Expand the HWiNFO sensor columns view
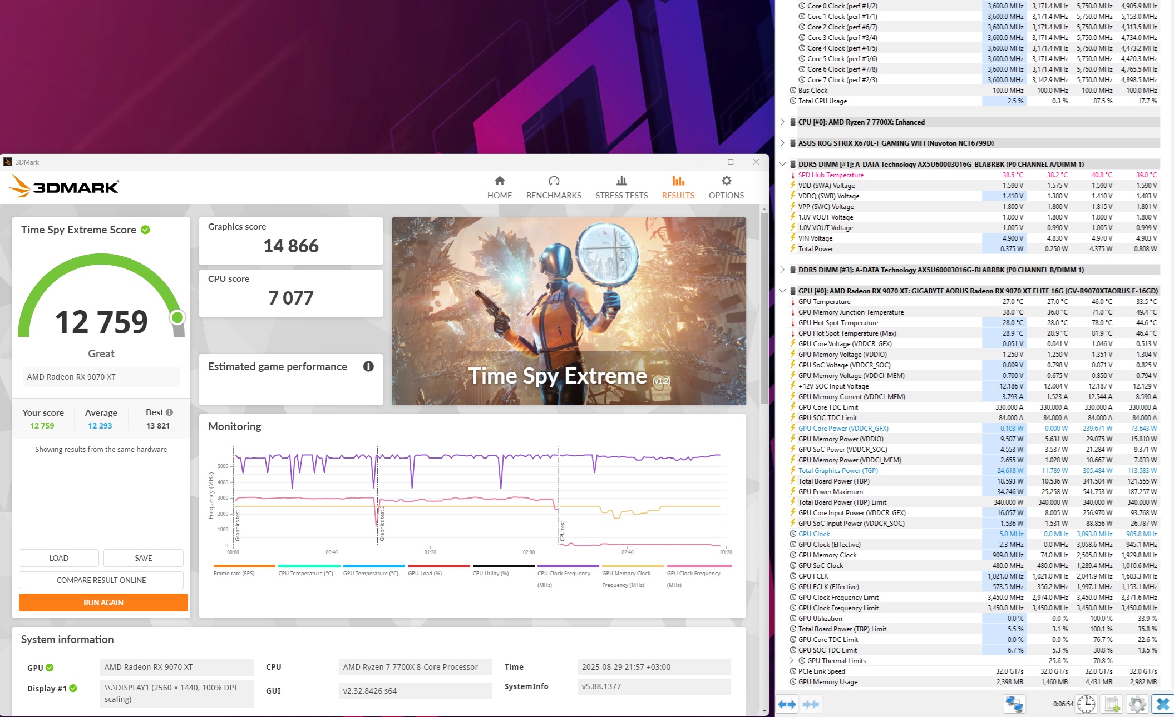 [786, 704]
